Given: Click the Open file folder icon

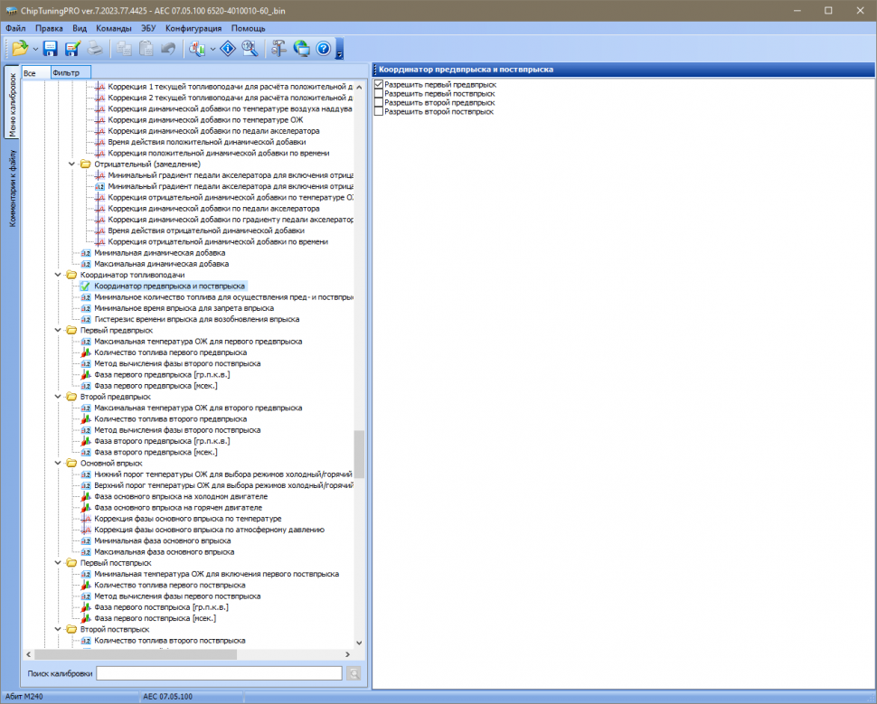Looking at the screenshot, I should 19,48.
